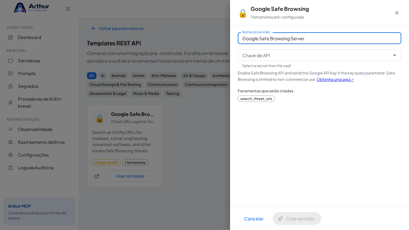Open the Prompts section
The width and height of the screenshot is (409, 230).
click(x=40, y=73)
